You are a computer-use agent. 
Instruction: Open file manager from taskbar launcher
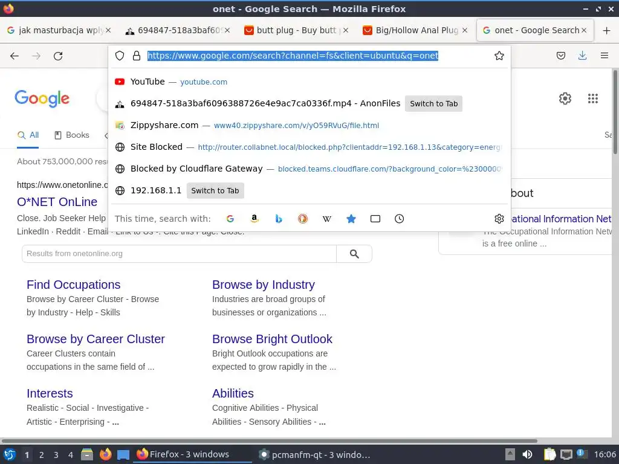87,454
